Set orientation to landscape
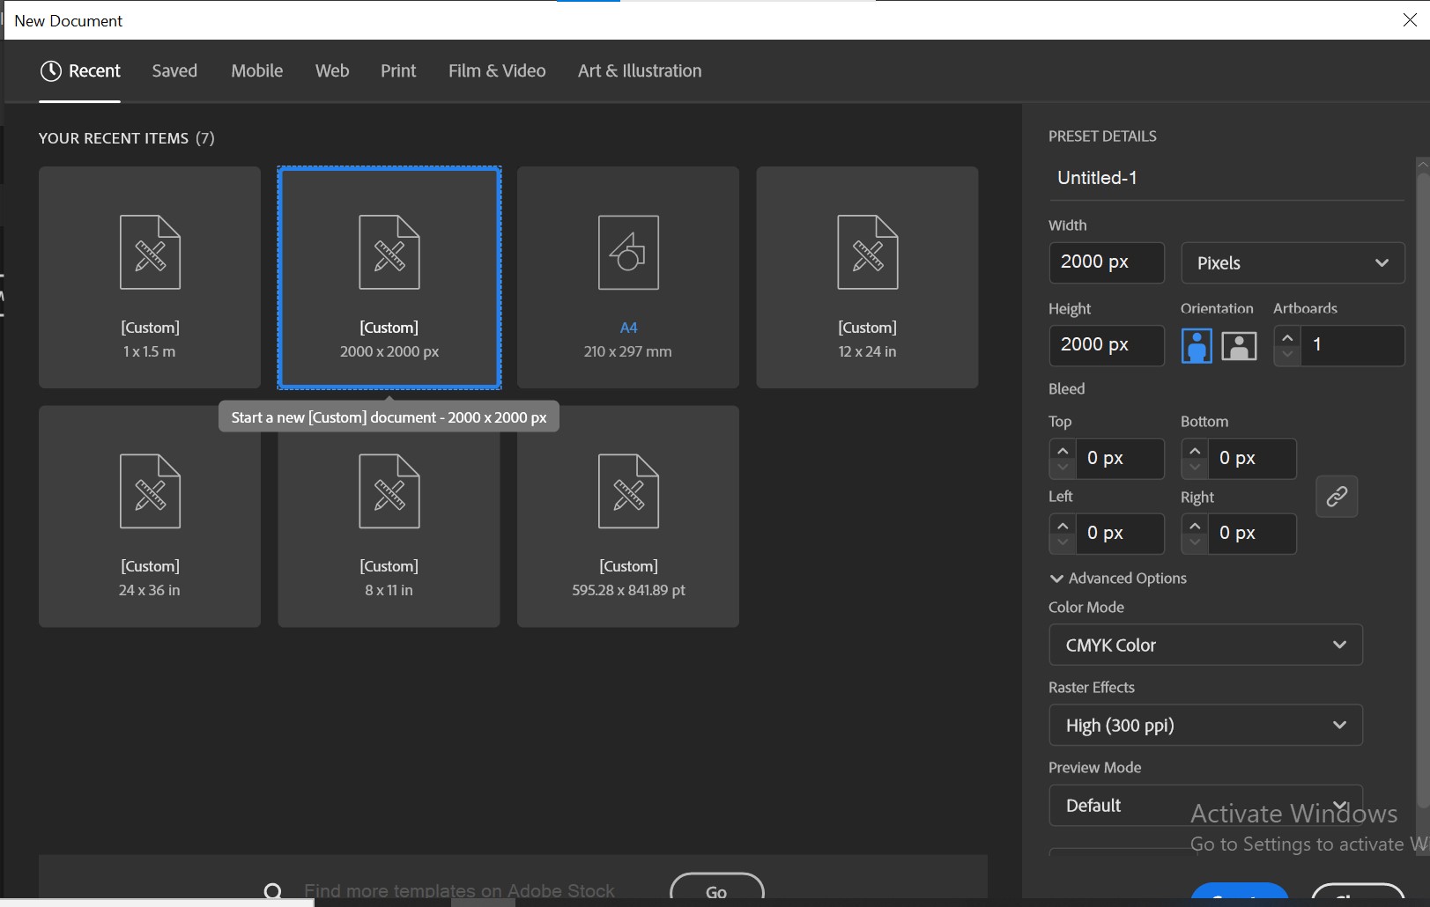 pos(1239,345)
